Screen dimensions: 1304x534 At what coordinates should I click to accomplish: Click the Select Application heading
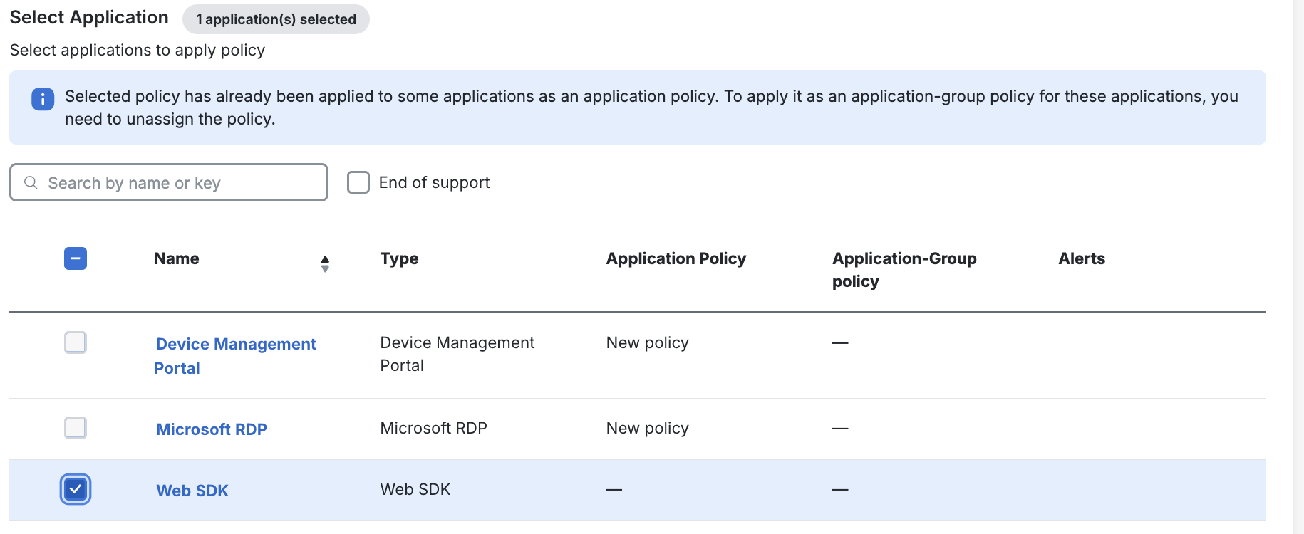tap(89, 17)
